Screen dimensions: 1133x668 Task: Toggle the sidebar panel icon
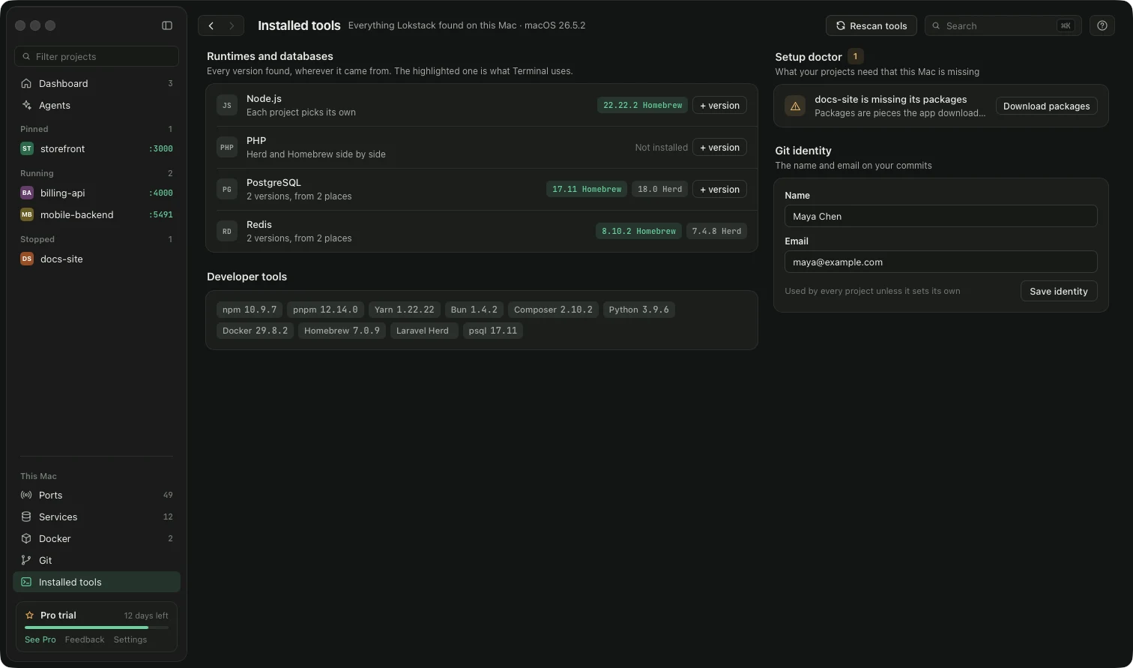(x=167, y=25)
